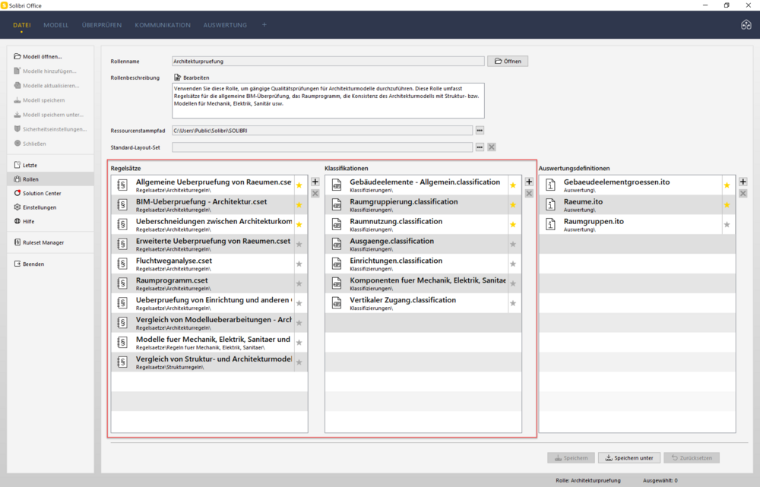The image size is (760, 487).
Task: Open Hilfe in the sidebar
Action: point(24,221)
